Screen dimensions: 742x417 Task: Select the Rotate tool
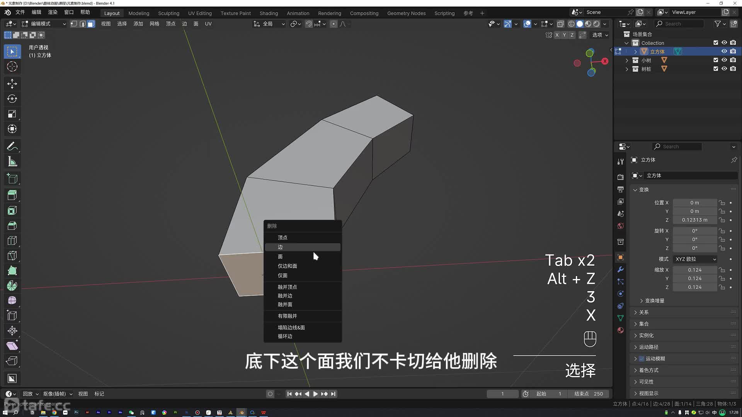(x=12, y=98)
